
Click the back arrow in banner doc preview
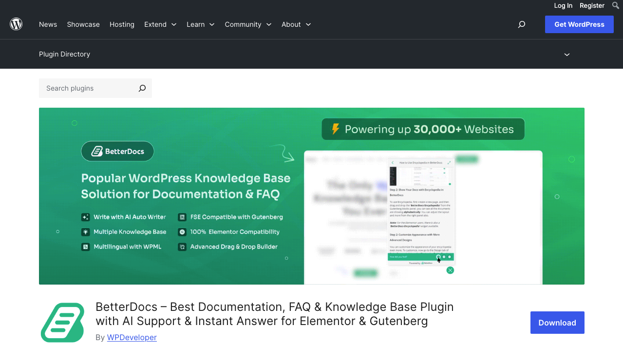(x=393, y=163)
